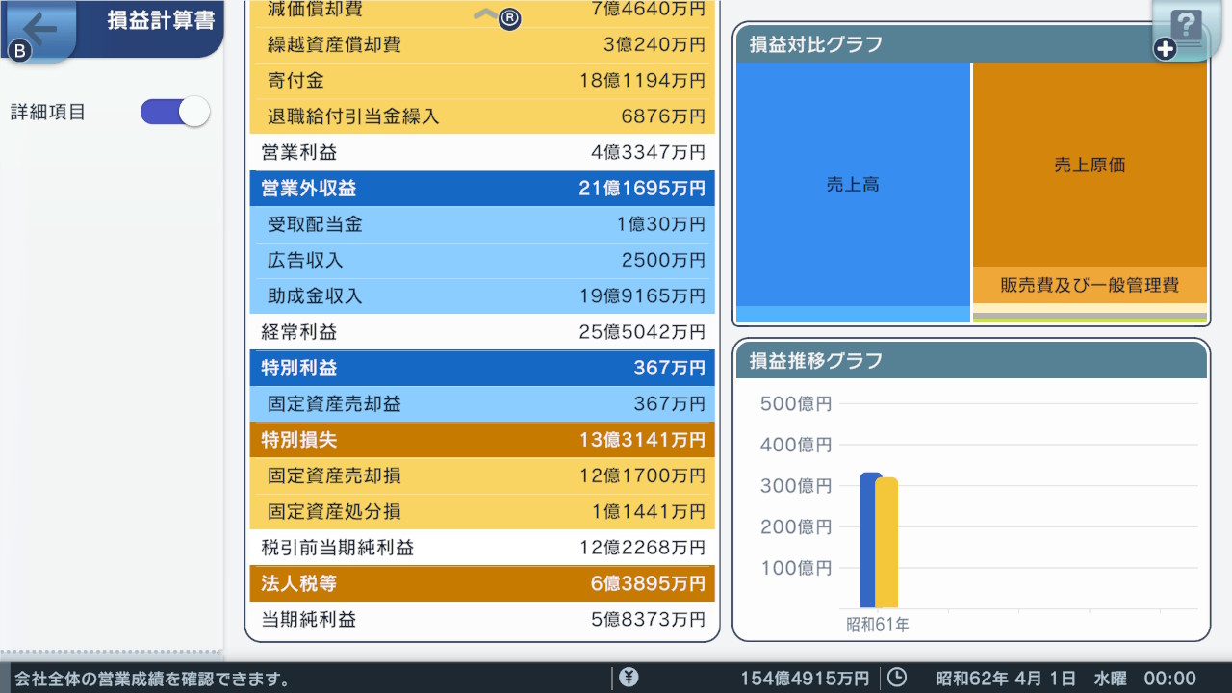Screen dimensions: 1232x693
Task: Click the 損益対比グラフ panel header
Action: click(971, 44)
